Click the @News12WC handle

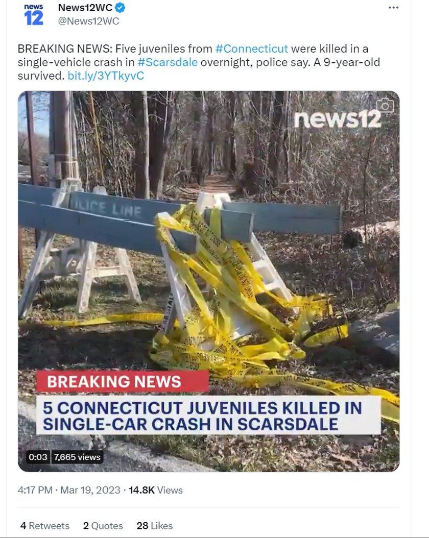coord(88,21)
